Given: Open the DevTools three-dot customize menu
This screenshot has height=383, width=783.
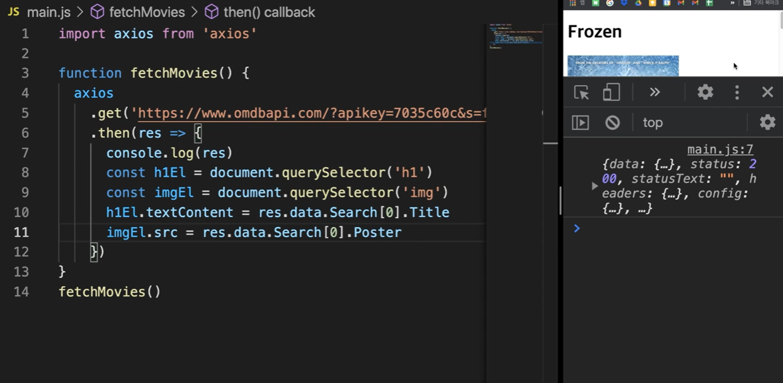Looking at the screenshot, I should pyautogui.click(x=737, y=92).
